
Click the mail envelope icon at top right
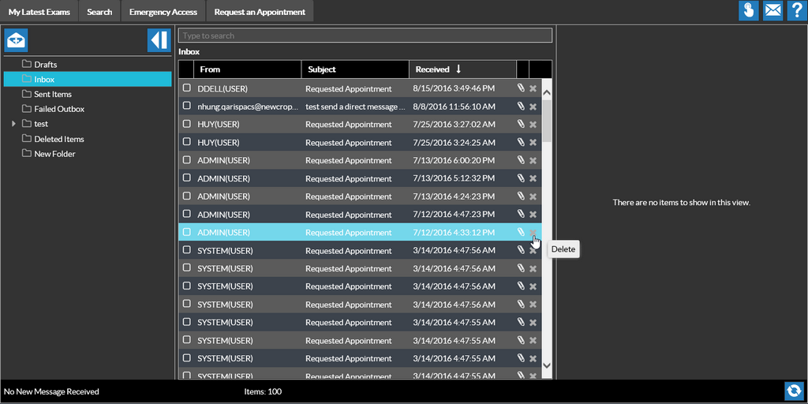(772, 11)
